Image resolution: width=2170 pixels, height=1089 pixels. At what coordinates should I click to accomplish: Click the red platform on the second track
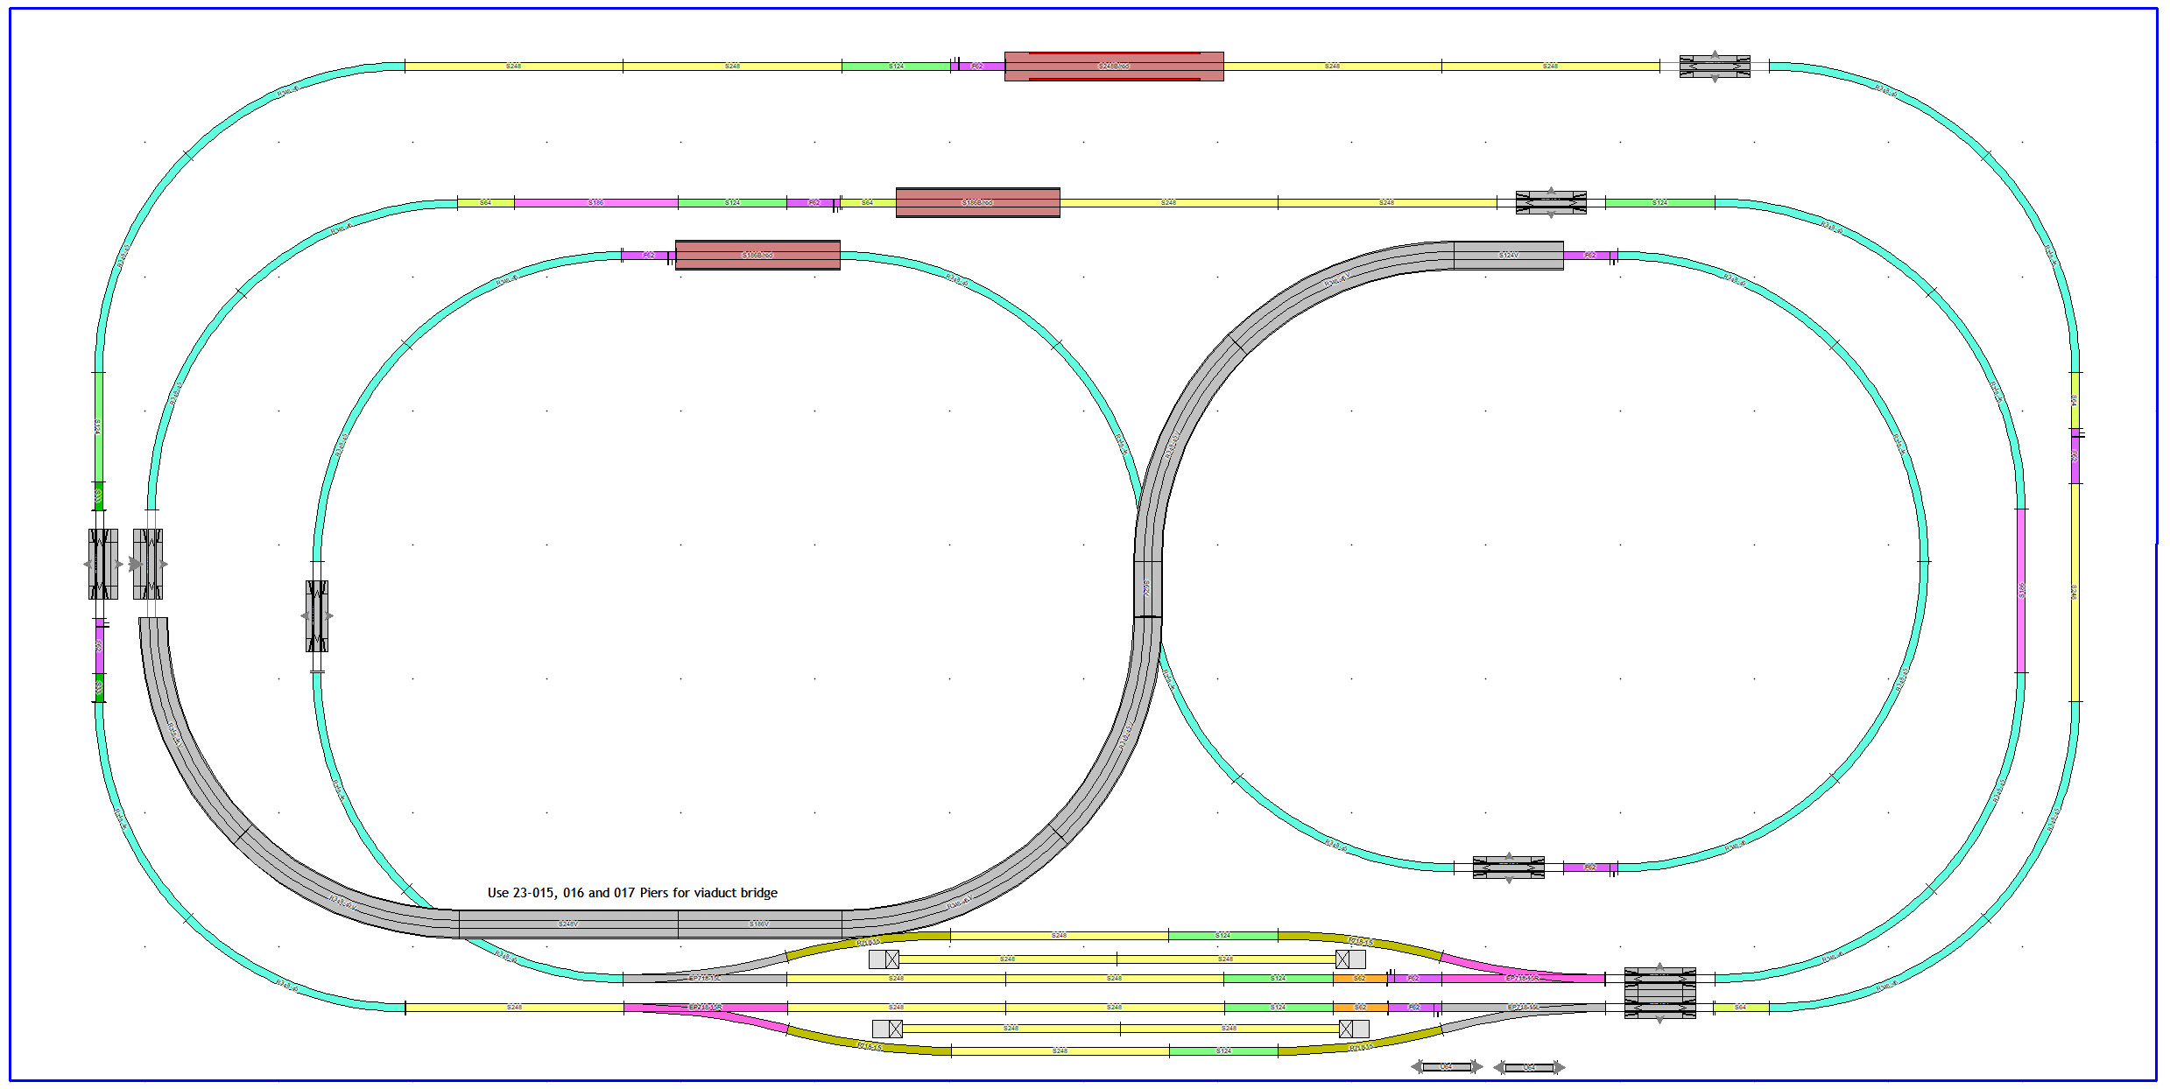pos(977,202)
